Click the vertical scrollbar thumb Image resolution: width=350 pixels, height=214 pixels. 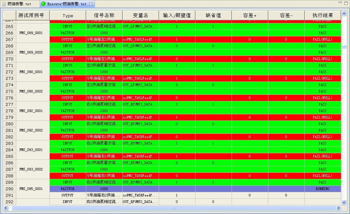(x=344, y=46)
